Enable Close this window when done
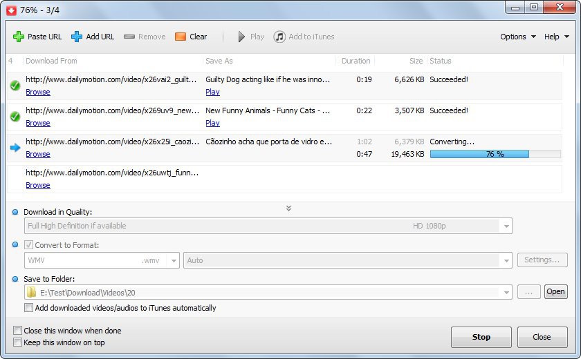581x359 pixels. pyautogui.click(x=17, y=330)
